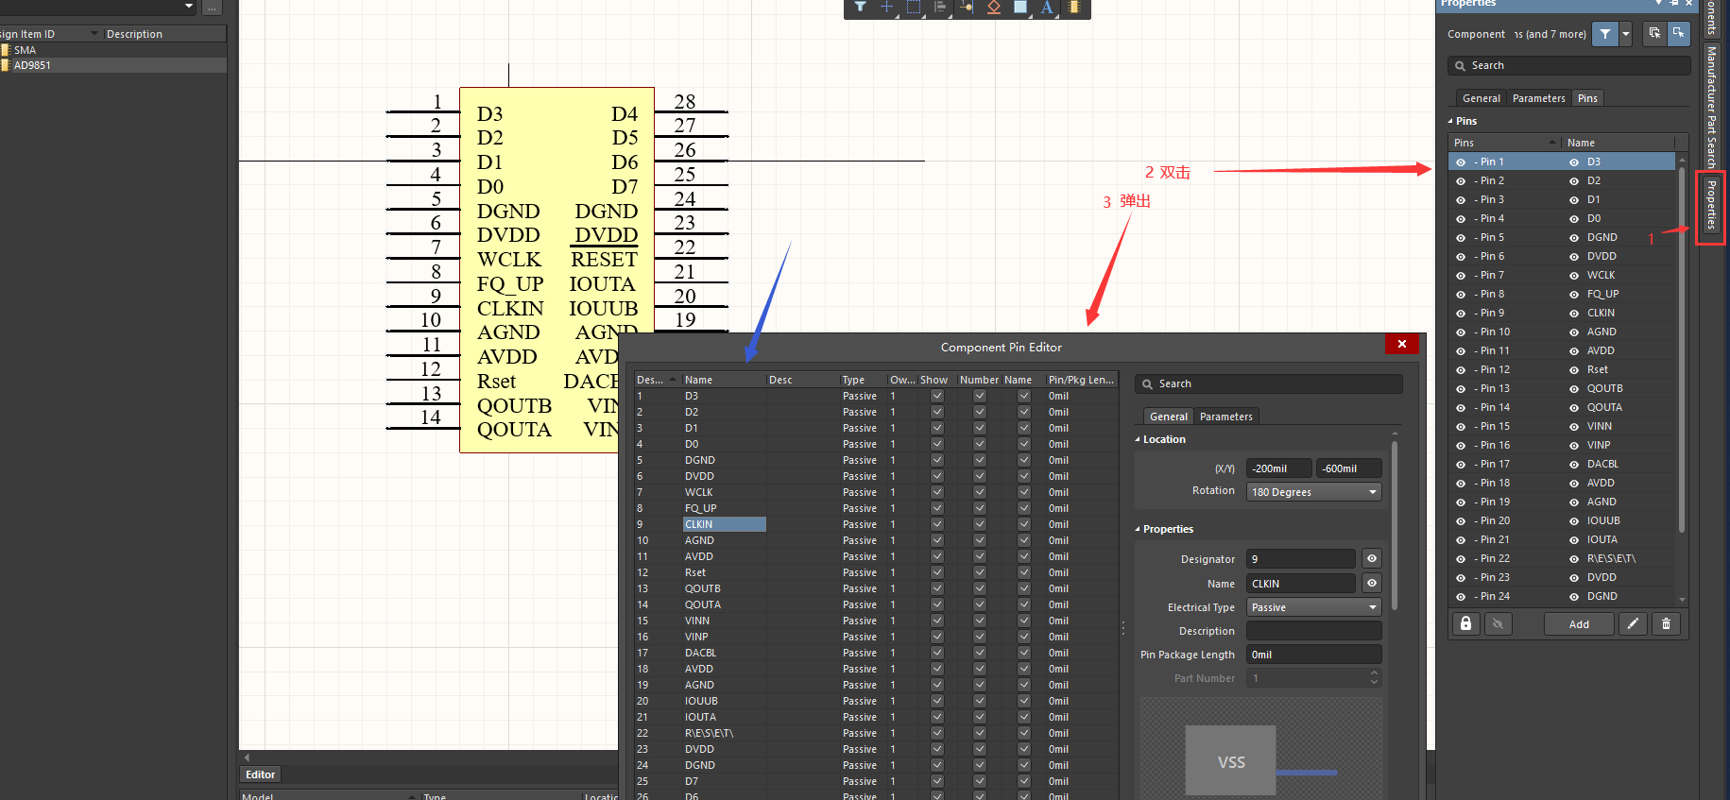Select the place pin tool
Viewport: 1730px width, 800px height.
[x=967, y=7]
